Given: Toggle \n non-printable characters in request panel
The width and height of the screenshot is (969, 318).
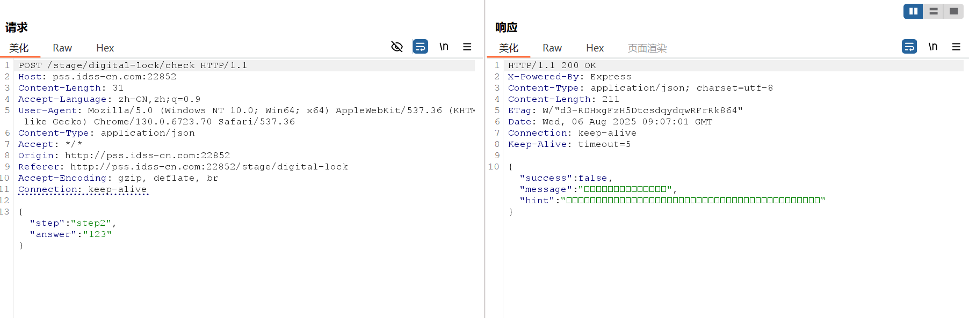Looking at the screenshot, I should (x=444, y=47).
